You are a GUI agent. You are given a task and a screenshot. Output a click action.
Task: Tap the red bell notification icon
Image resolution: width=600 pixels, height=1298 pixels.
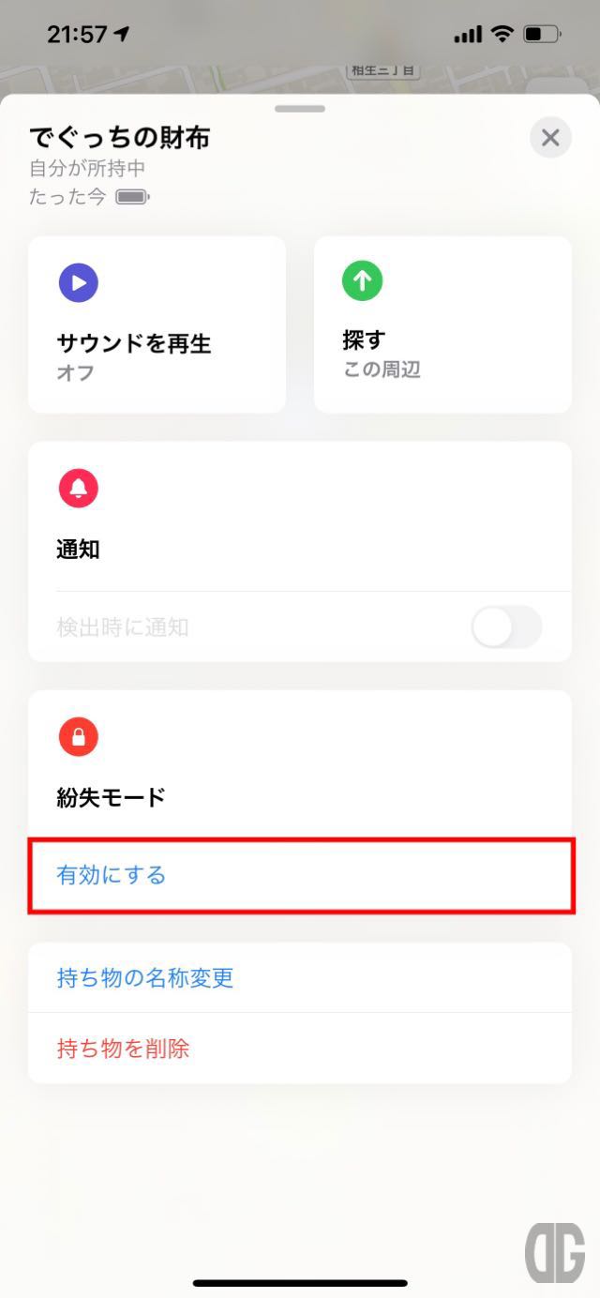pyautogui.click(x=79, y=489)
